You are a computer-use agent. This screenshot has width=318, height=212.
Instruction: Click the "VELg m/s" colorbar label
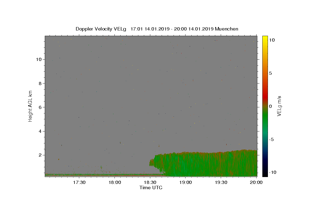pos(279,106)
